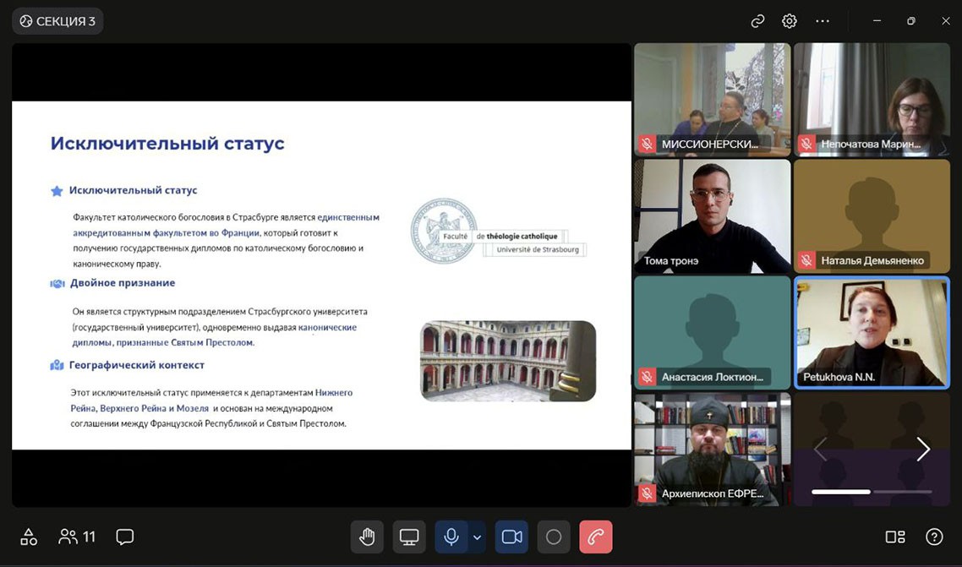Toggle the camera on or off
The width and height of the screenshot is (962, 567).
pyautogui.click(x=511, y=537)
